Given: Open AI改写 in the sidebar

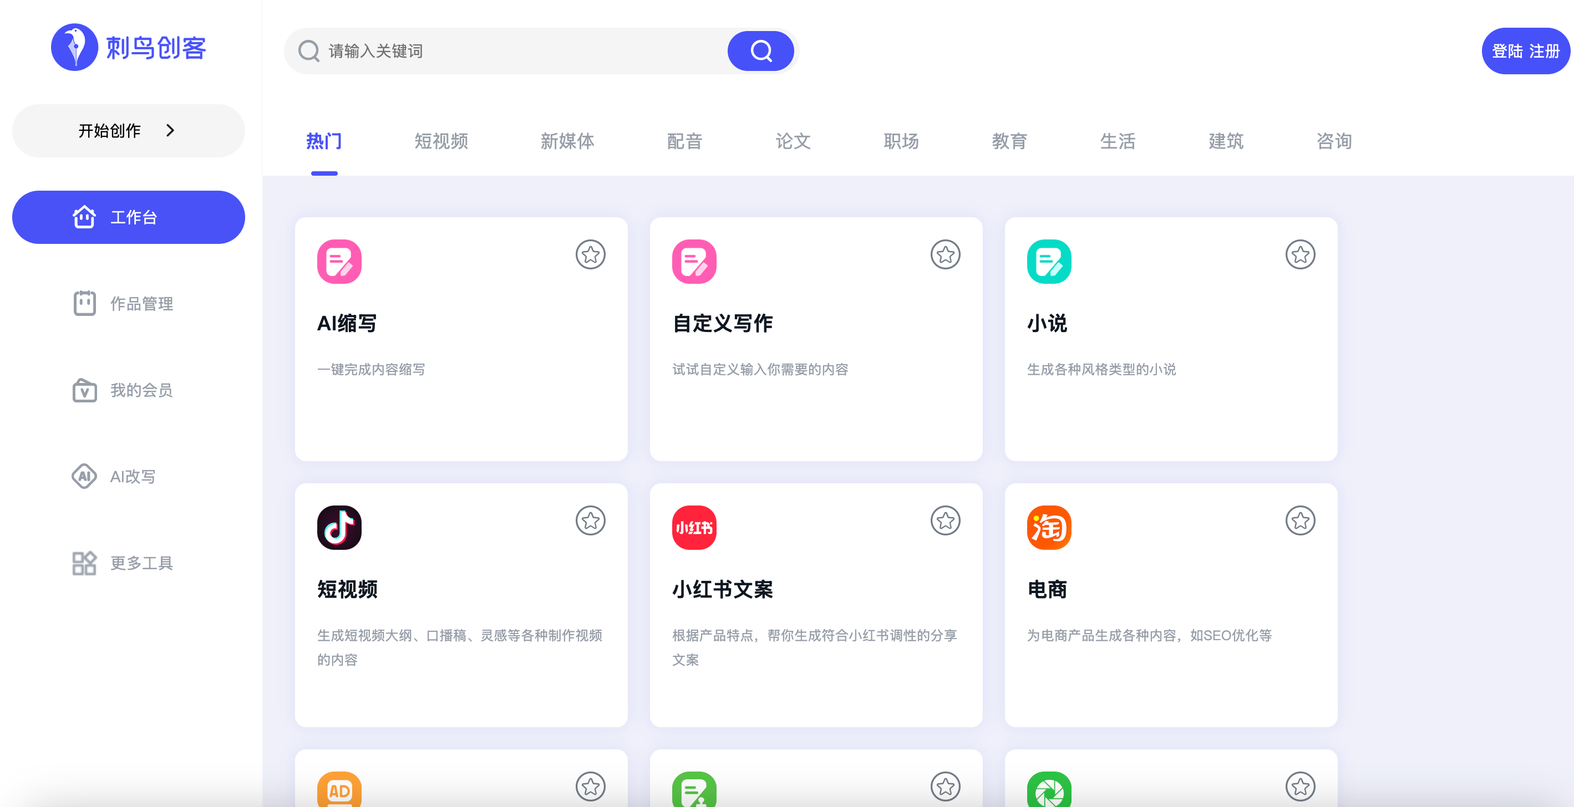Looking at the screenshot, I should tap(128, 476).
